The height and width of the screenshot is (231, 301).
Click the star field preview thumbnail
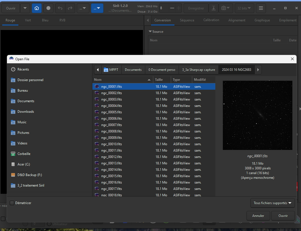click(x=257, y=115)
